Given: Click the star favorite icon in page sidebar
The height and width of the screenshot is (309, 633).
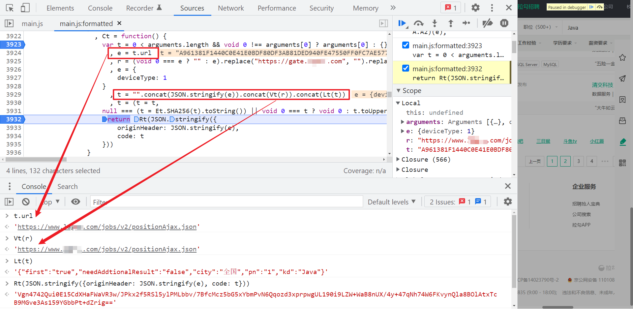Looking at the screenshot, I should point(622,58).
